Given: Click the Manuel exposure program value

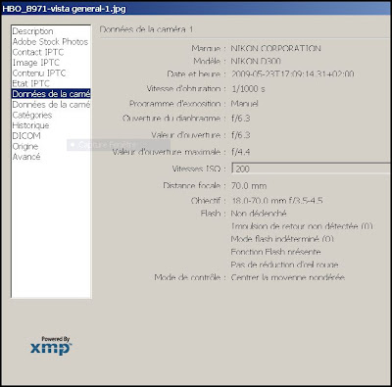Looking at the screenshot, I should coord(244,104).
